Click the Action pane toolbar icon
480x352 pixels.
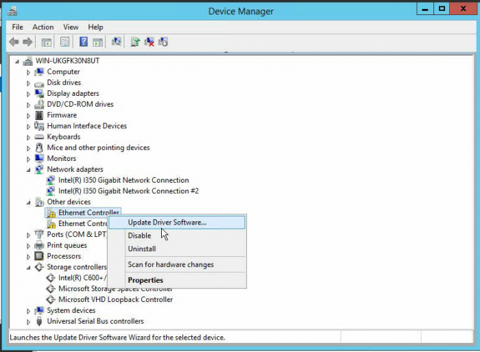tap(97, 42)
